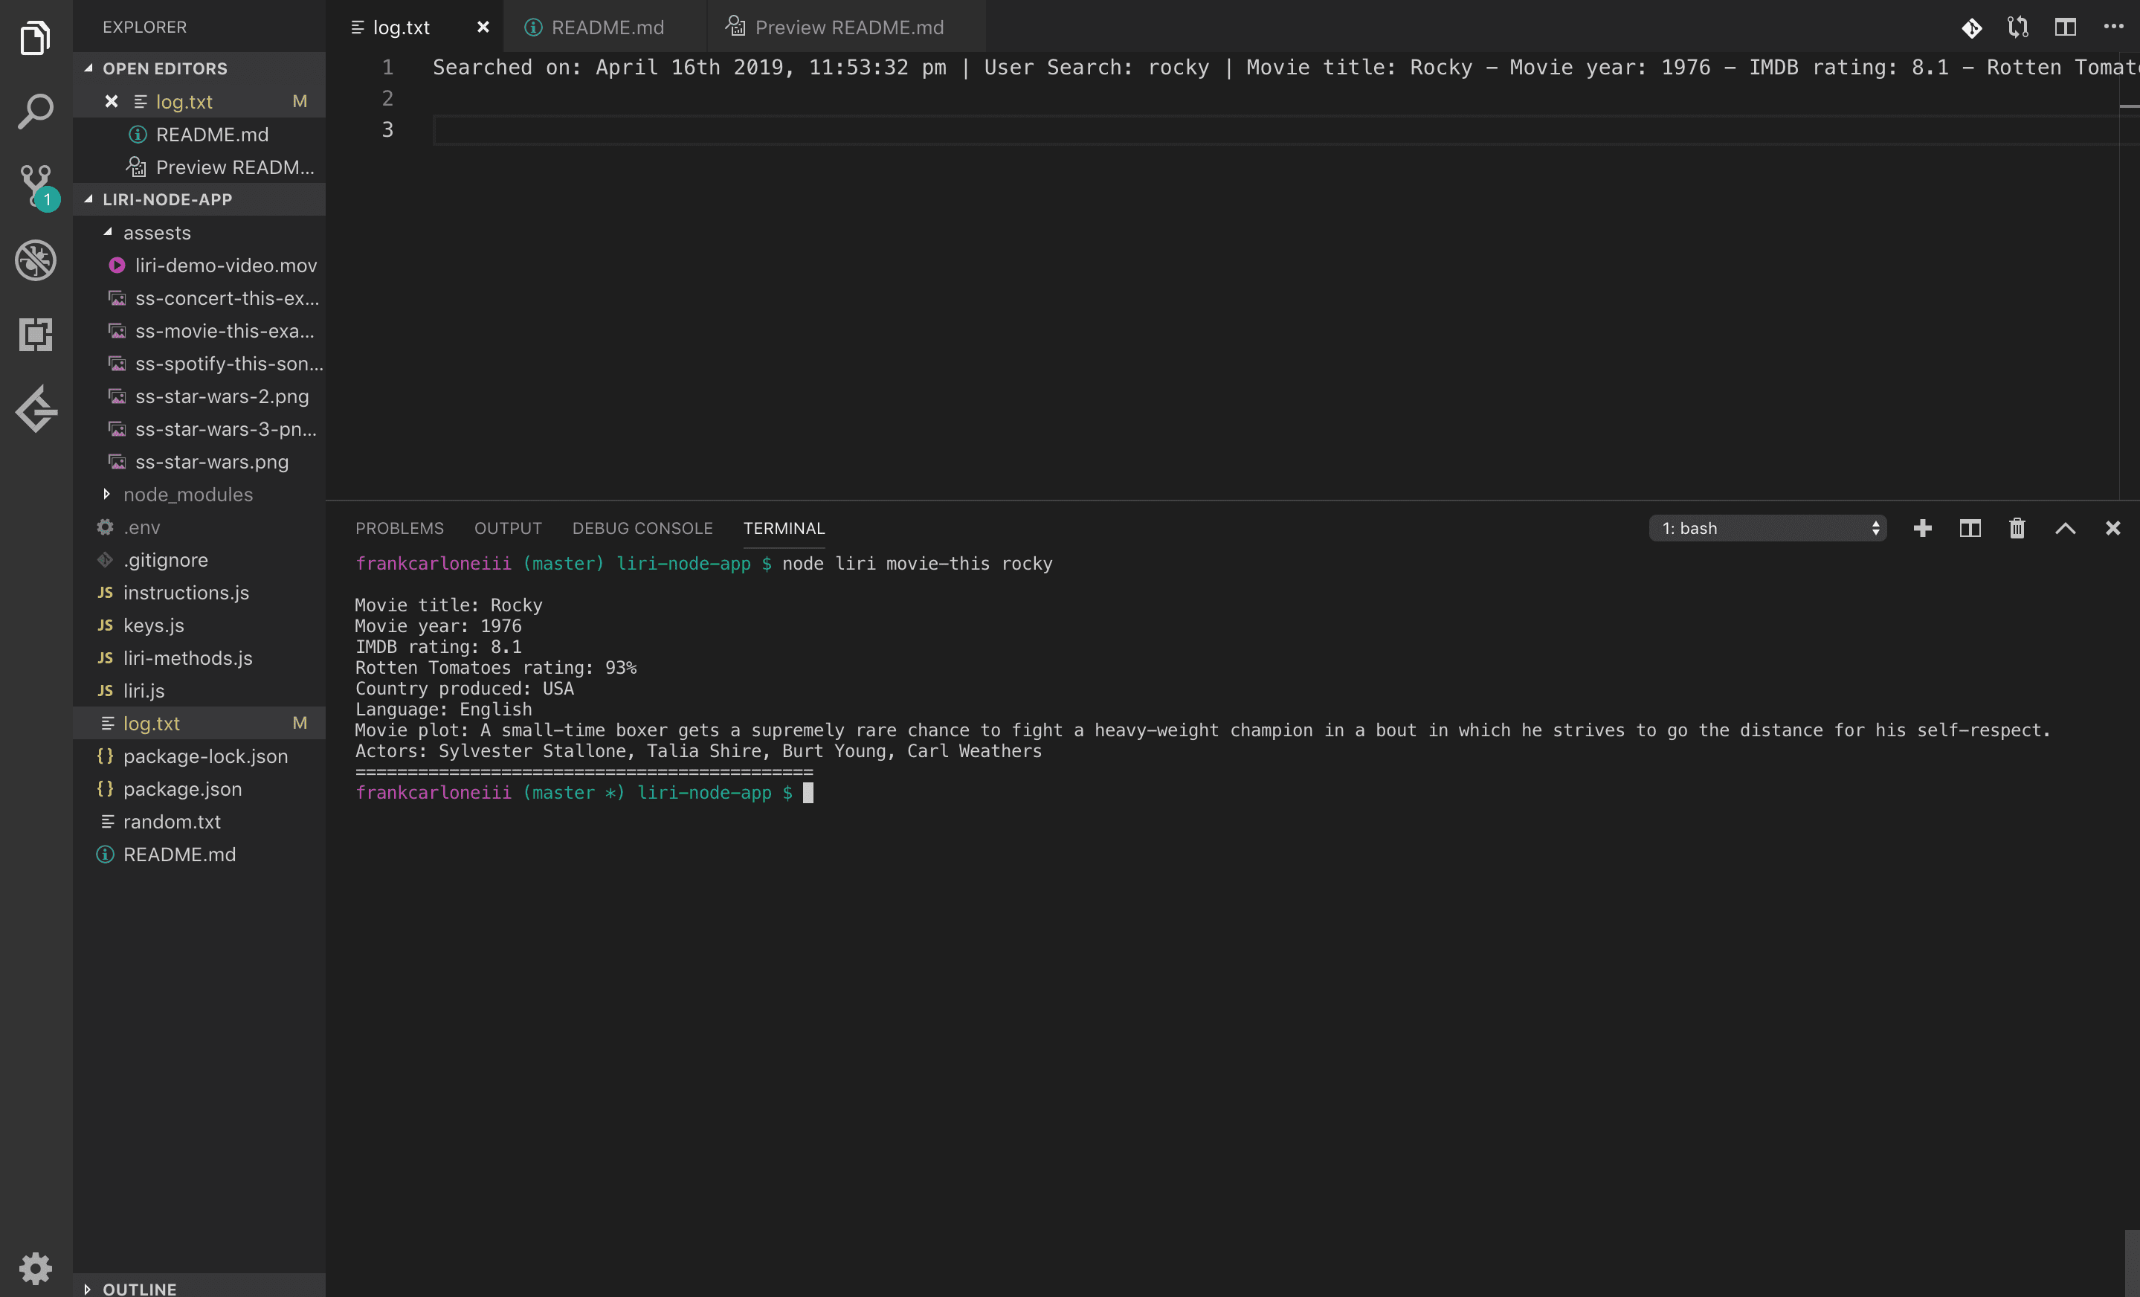Screen dimensions: 2140x1297
Task: Open liri-demo-video.mov file
Action: 200,265
